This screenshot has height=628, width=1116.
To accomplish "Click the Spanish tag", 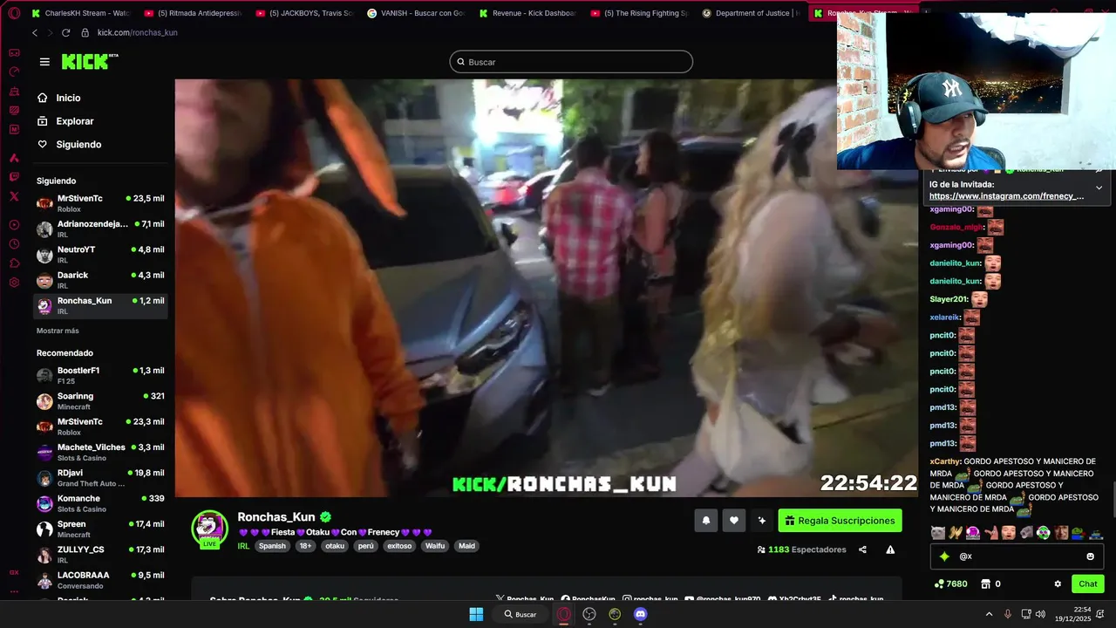I will coord(272,546).
